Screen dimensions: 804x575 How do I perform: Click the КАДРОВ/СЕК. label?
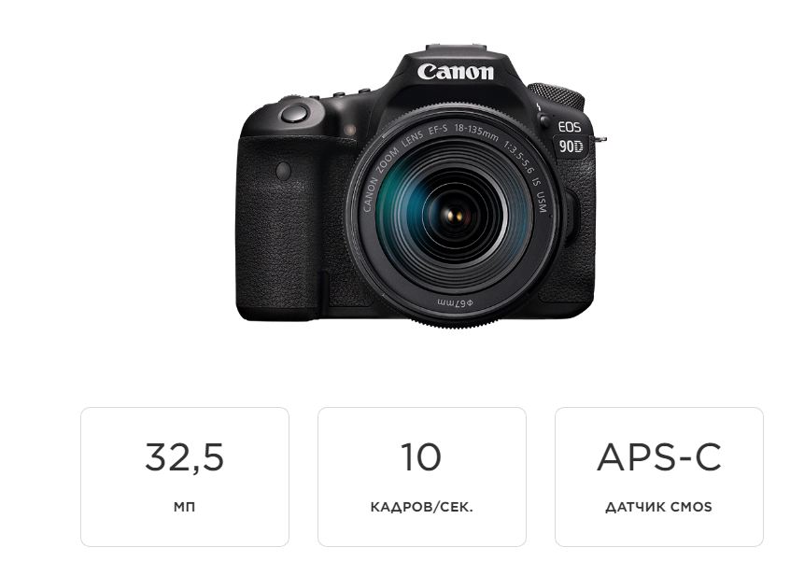point(421,508)
